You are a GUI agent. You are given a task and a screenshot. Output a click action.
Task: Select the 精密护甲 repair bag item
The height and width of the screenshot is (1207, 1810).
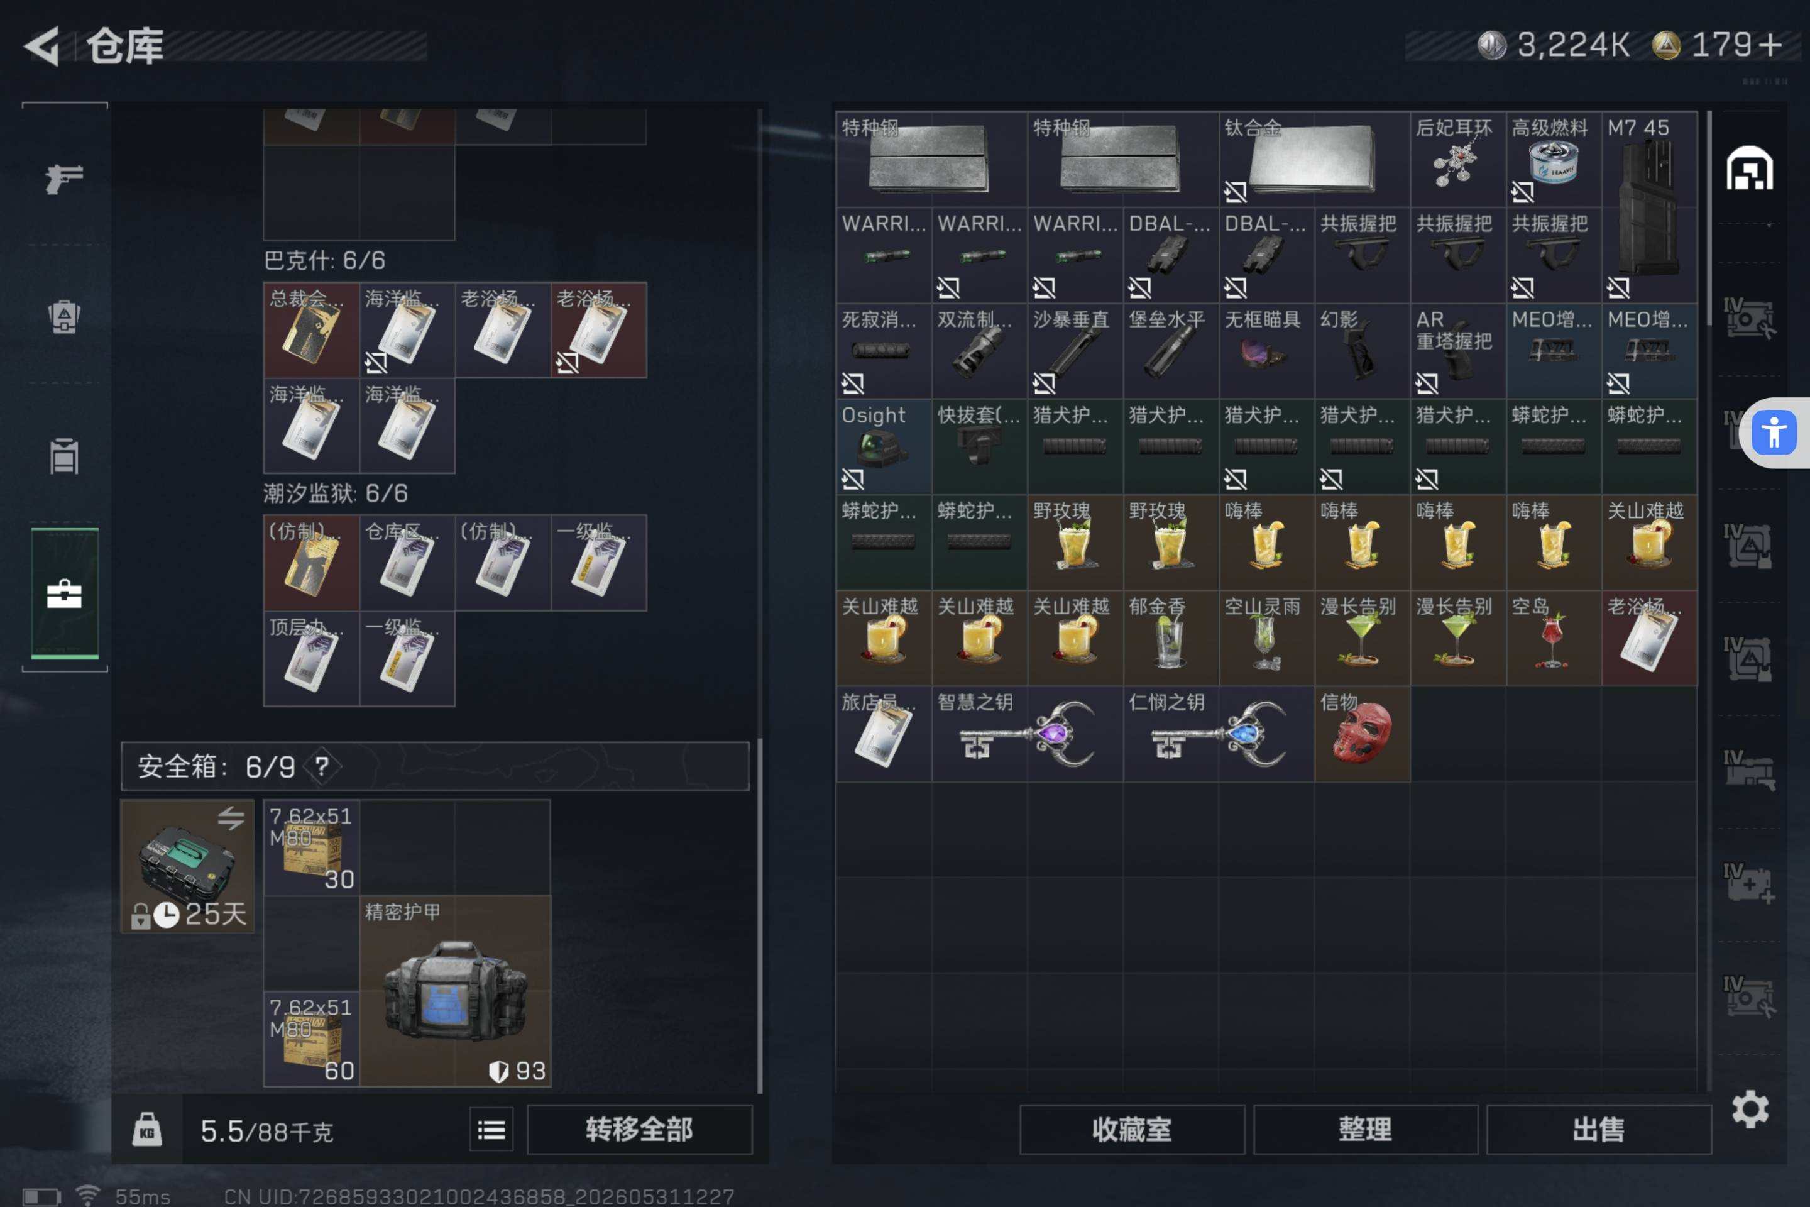click(455, 991)
